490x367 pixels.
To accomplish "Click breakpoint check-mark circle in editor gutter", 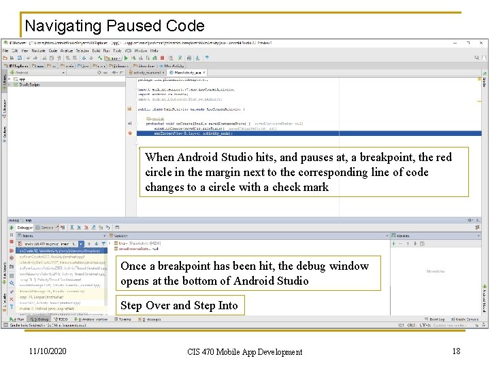I will click(130, 133).
